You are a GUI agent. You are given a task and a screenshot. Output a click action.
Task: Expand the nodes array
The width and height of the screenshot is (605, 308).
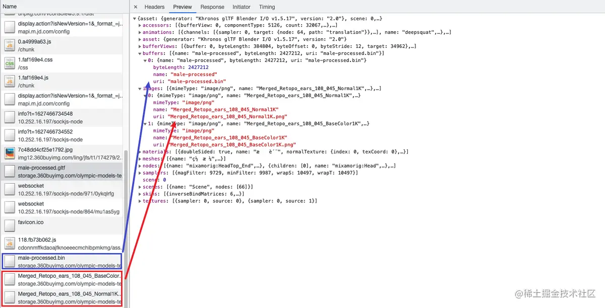pos(140,166)
